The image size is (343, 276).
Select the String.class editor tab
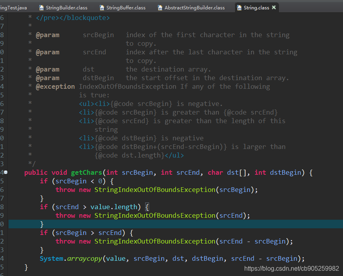(256, 8)
